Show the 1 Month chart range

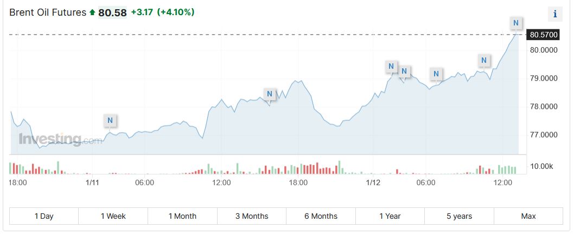click(182, 216)
